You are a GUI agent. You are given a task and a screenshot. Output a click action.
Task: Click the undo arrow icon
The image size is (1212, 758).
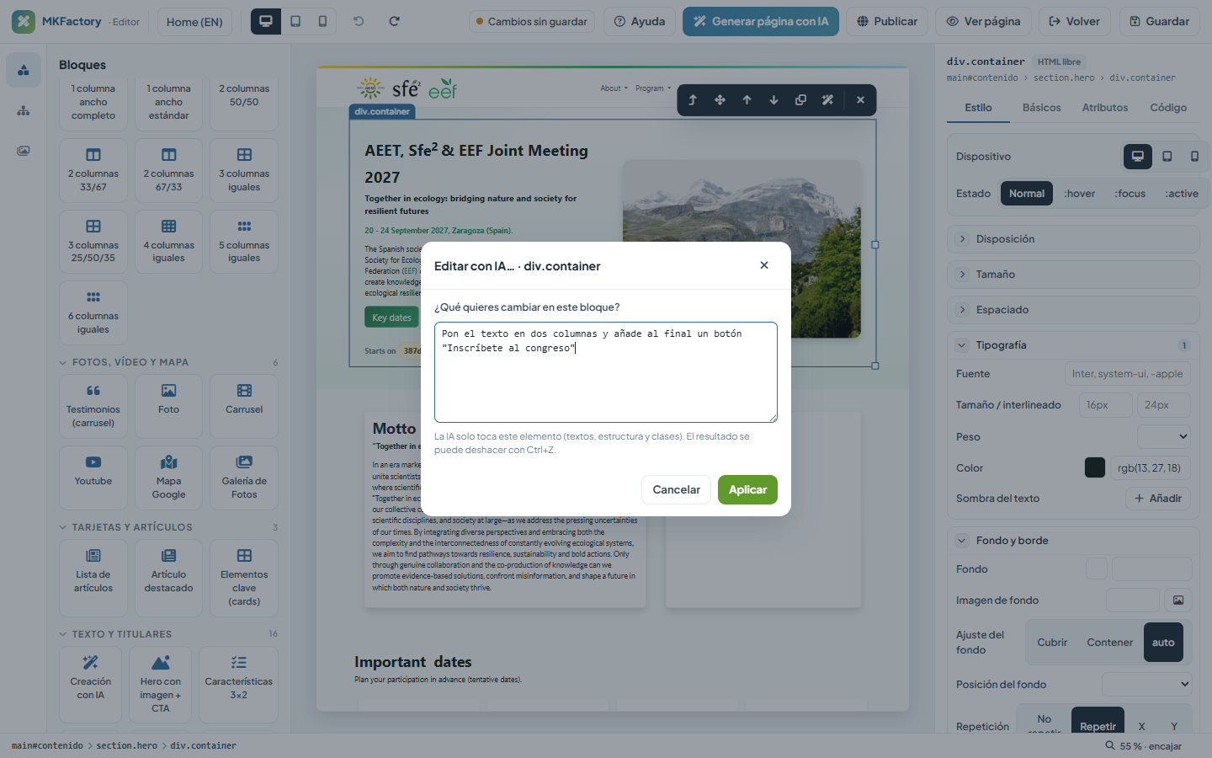coord(359,21)
